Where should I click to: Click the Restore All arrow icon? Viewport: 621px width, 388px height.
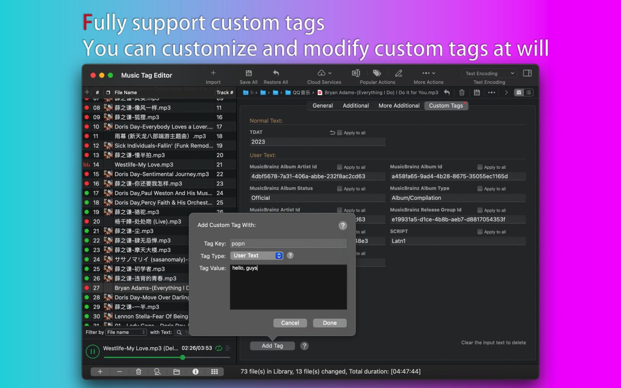tap(276, 73)
